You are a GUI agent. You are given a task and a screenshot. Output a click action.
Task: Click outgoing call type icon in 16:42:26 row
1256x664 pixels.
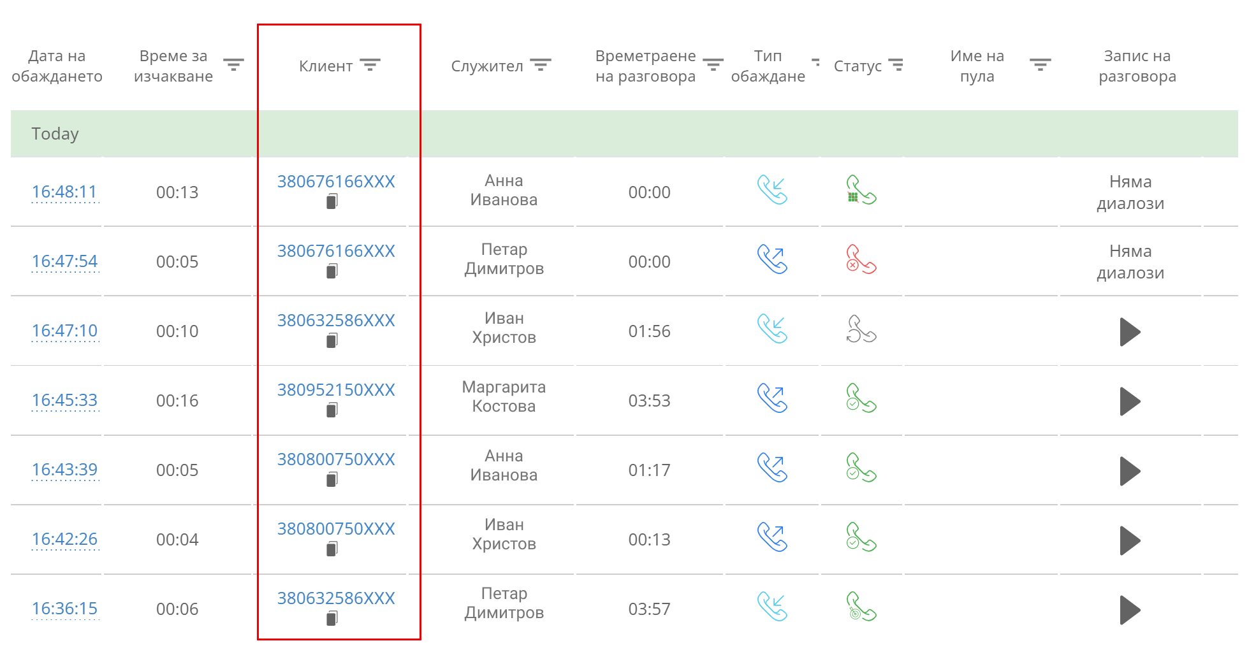click(772, 537)
